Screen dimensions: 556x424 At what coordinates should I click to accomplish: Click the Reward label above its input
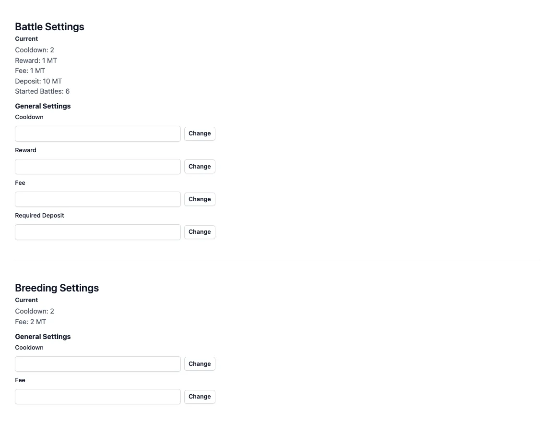(25, 150)
